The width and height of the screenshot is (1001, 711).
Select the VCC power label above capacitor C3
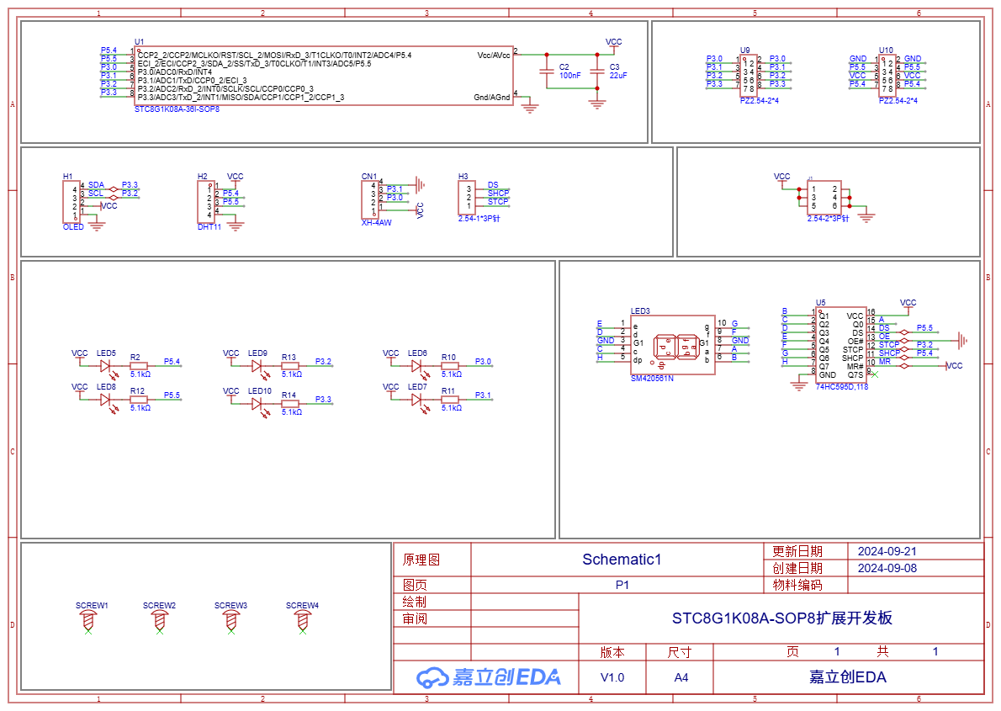(x=613, y=42)
